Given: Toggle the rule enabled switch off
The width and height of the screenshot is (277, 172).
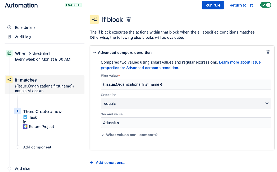Looking at the screenshot, I should pyautogui.click(x=266, y=5).
